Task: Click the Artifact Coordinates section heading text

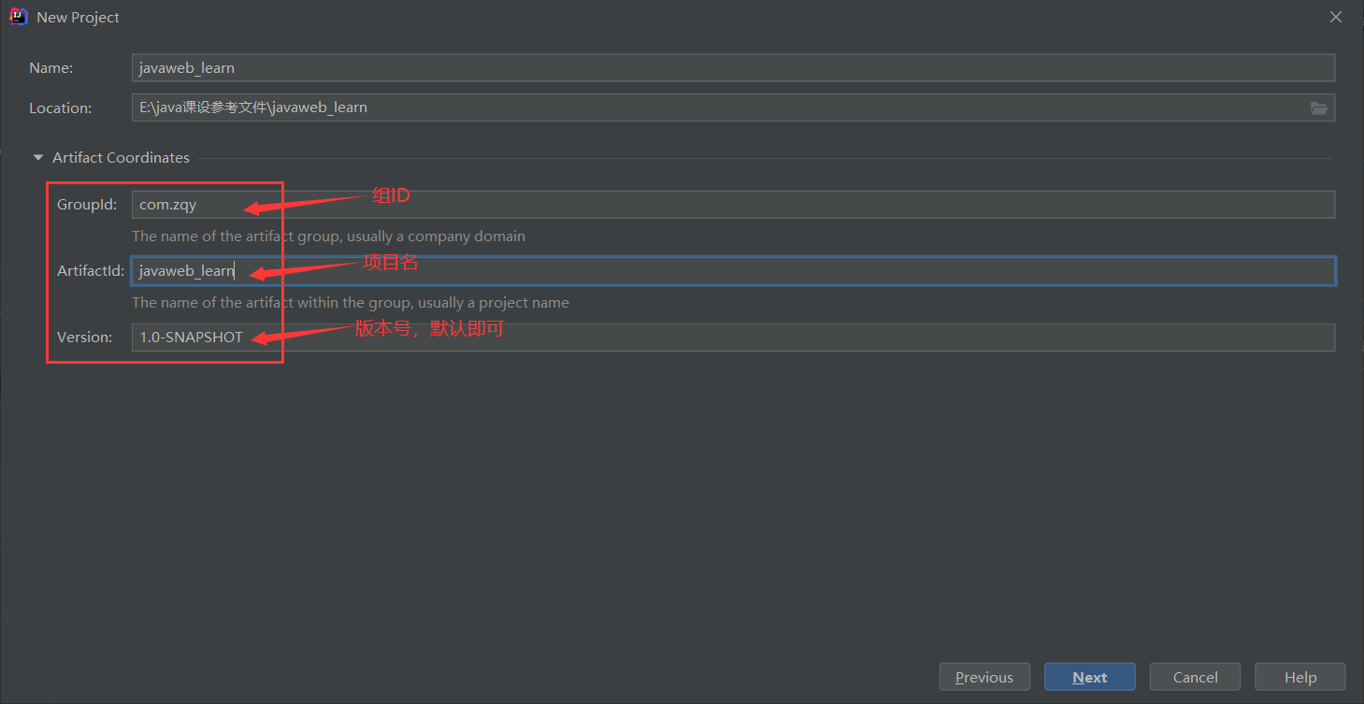Action: (x=121, y=158)
